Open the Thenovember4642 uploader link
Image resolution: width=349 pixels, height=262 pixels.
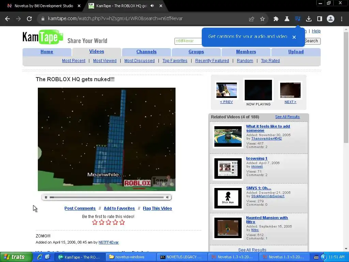[267, 139]
